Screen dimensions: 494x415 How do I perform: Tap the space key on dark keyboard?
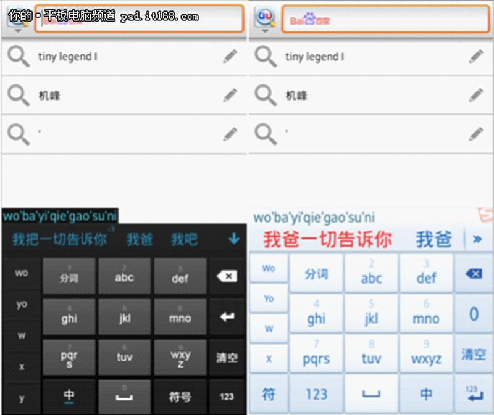[124, 397]
